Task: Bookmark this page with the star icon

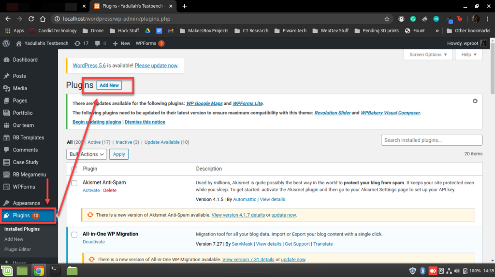Action: point(387,19)
